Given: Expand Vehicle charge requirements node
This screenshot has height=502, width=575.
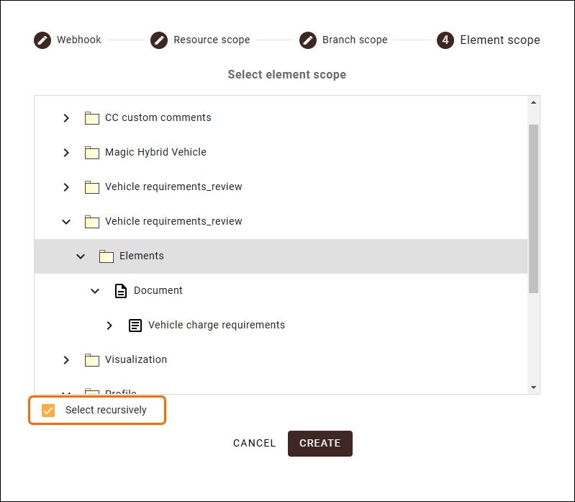Looking at the screenshot, I should (109, 326).
